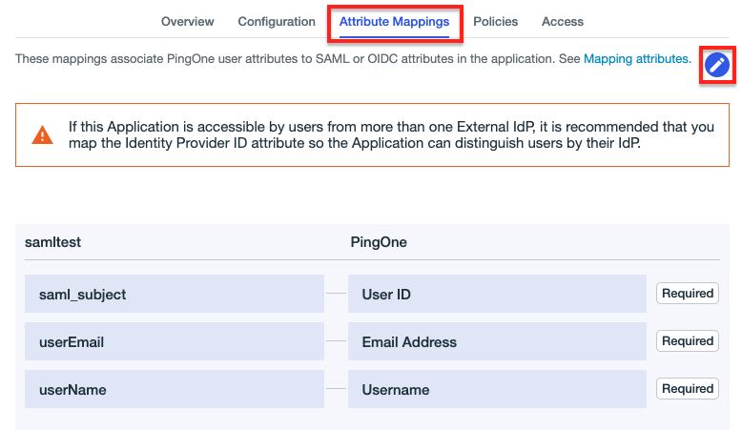This screenshot has width=742, height=430.
Task: Click the Username PingOne mapping field
Action: [x=497, y=390]
